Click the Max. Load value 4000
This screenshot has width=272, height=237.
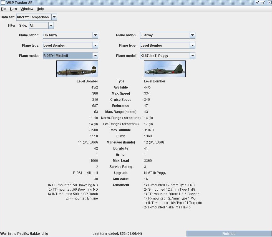94,161
